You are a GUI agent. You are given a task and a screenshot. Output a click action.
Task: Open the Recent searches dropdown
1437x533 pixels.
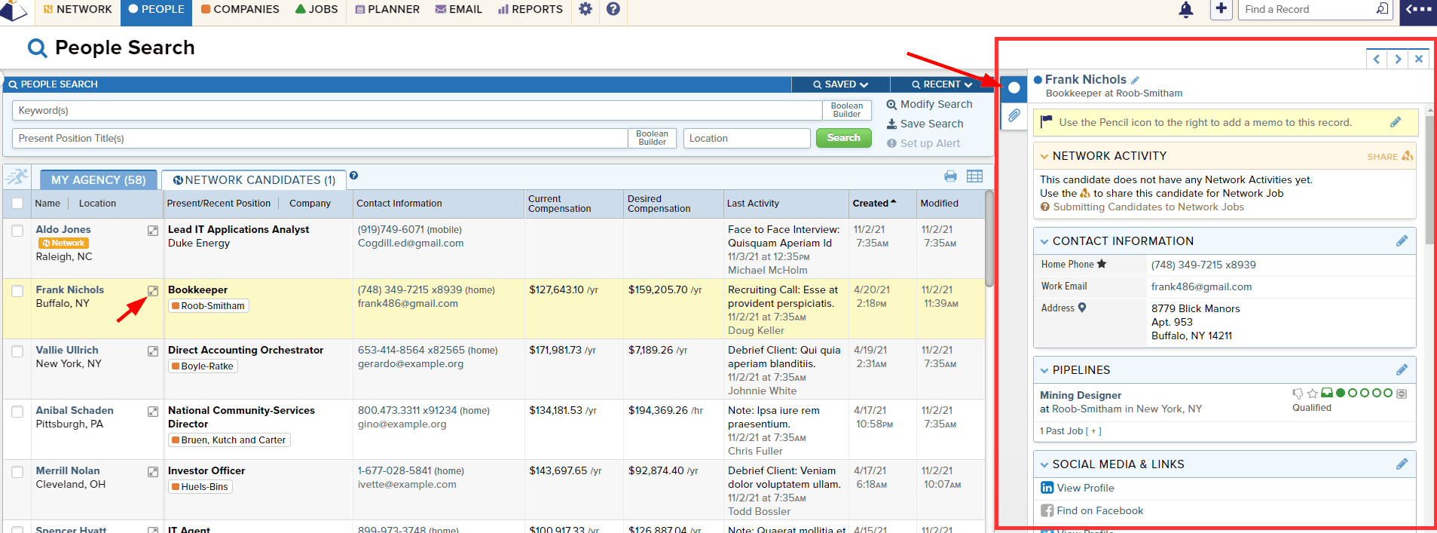[x=941, y=84]
